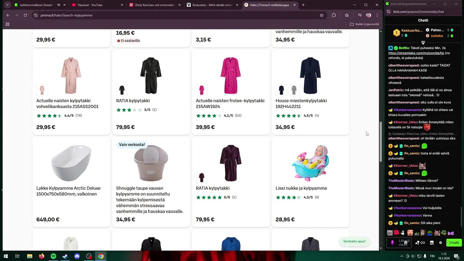Click the black striped RATIA bathrobe image
The image size is (464, 261).
(151, 75)
